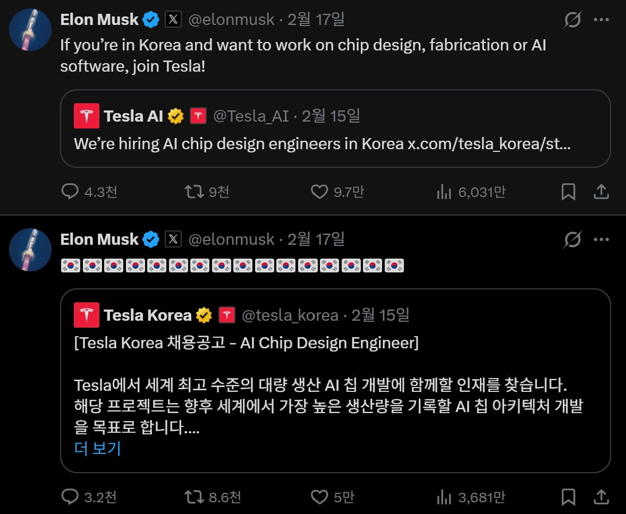Open the @Tesla_AI profile handle
Image resolution: width=626 pixels, height=514 pixels.
pos(251,116)
